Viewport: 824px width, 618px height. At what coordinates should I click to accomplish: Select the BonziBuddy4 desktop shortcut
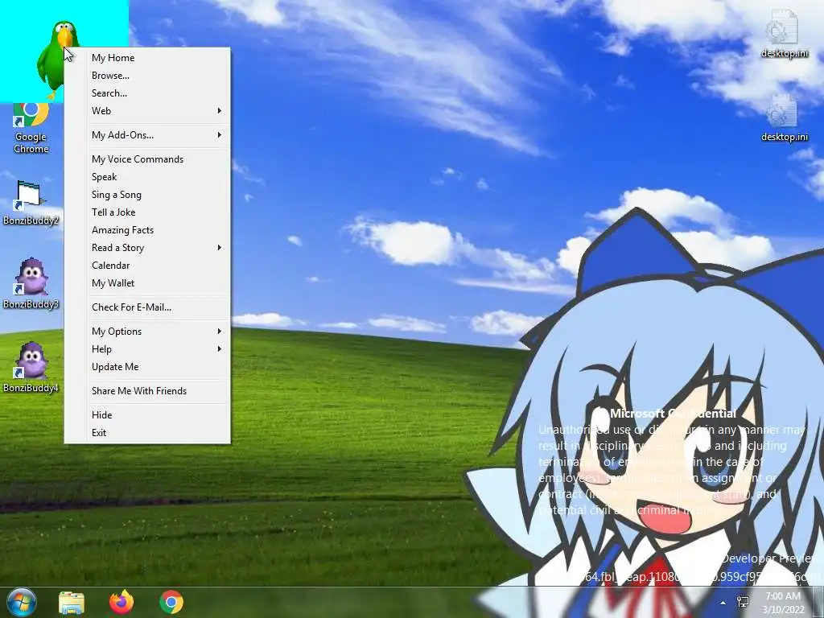point(31,368)
